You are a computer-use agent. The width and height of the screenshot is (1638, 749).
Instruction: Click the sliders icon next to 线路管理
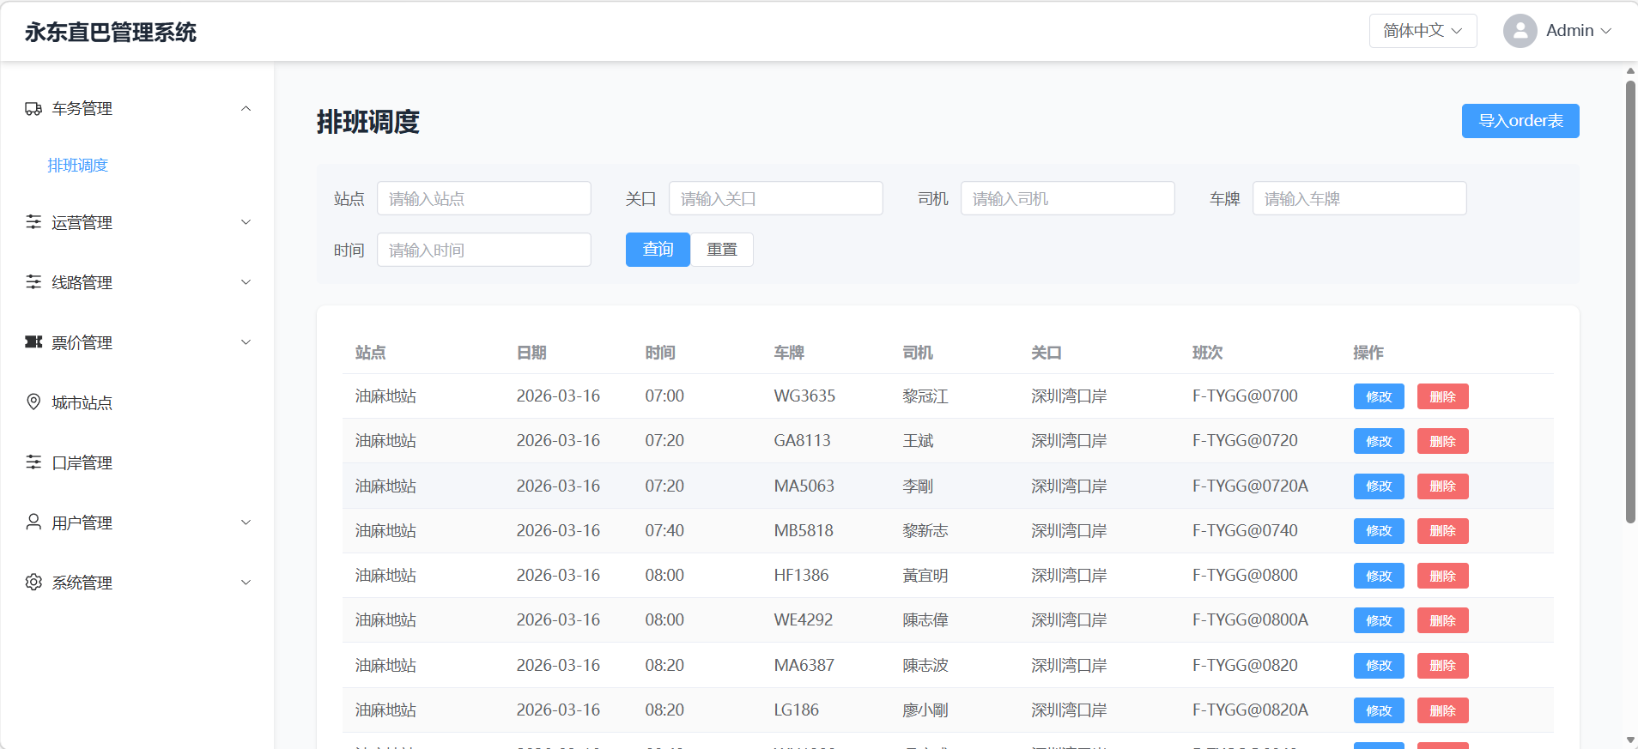33,282
